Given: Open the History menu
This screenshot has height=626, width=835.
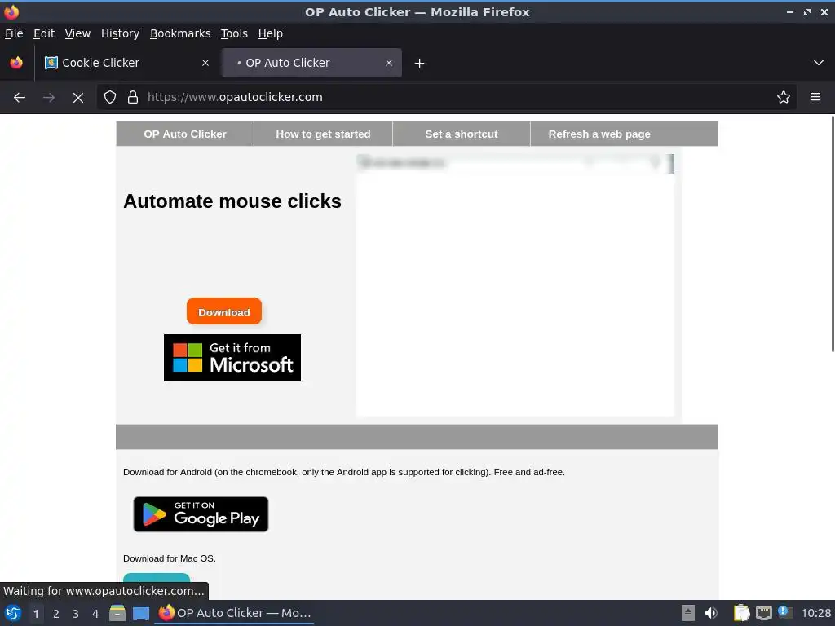Looking at the screenshot, I should pos(120,33).
